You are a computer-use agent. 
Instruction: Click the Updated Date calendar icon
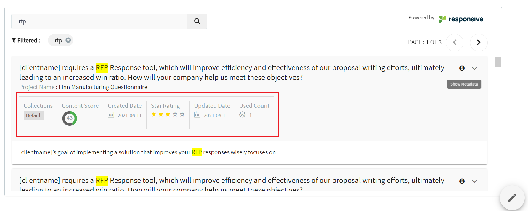(197, 115)
